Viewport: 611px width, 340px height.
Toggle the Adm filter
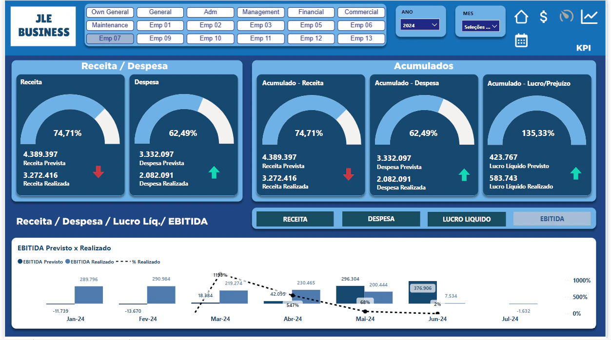coord(211,12)
